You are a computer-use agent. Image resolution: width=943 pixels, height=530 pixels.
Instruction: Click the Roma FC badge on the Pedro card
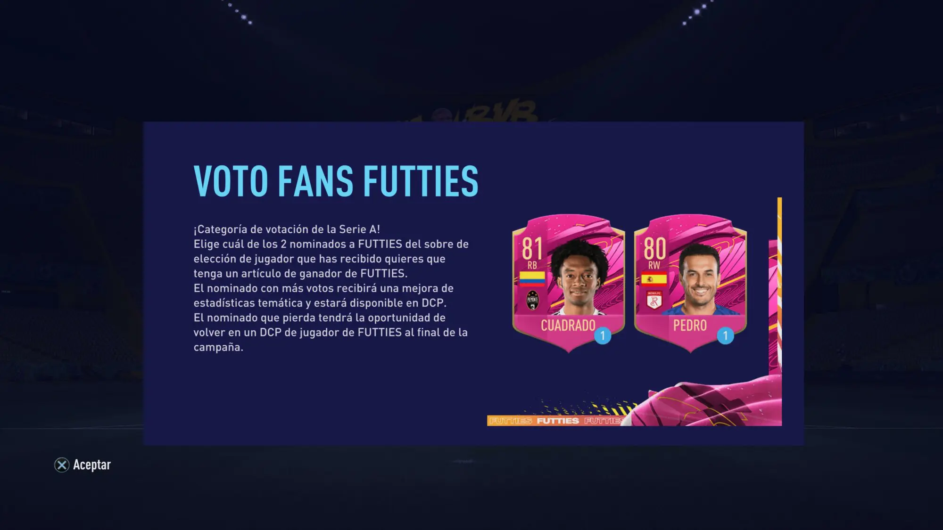click(654, 300)
